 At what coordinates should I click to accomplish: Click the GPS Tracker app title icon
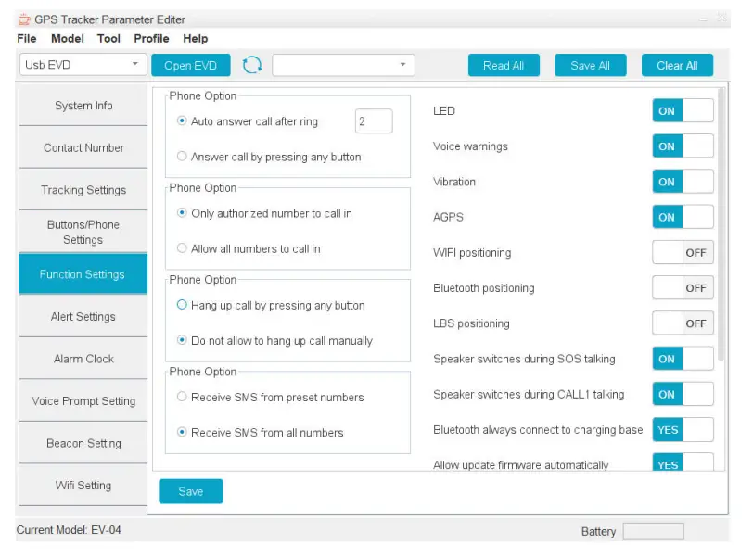pos(24,19)
